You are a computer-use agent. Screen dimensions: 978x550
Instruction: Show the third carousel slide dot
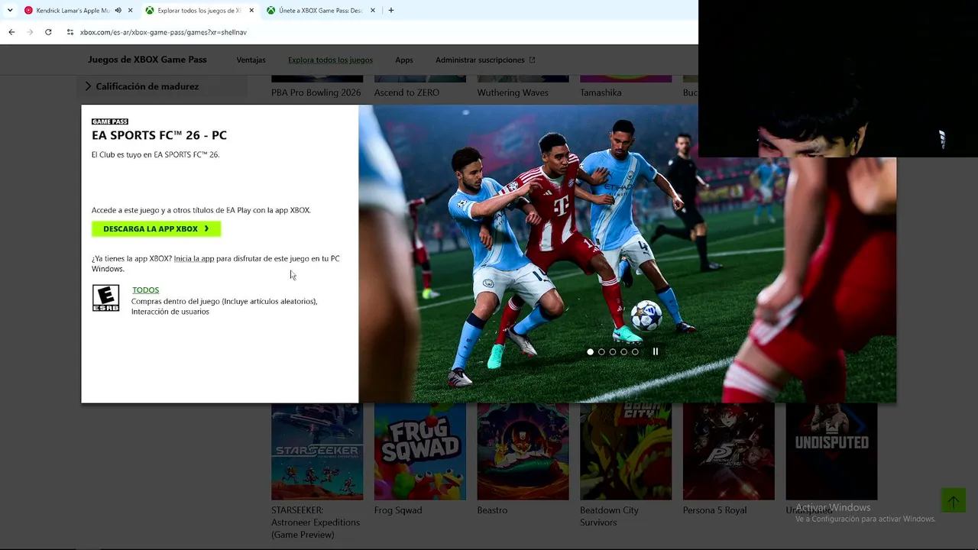tap(613, 352)
